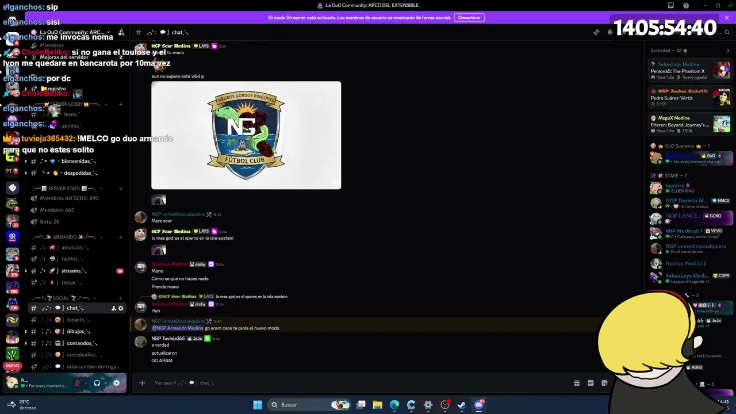Open NGP Joshua Richetti Spotify activity card
This screenshot has width=736, height=414.
[690, 97]
